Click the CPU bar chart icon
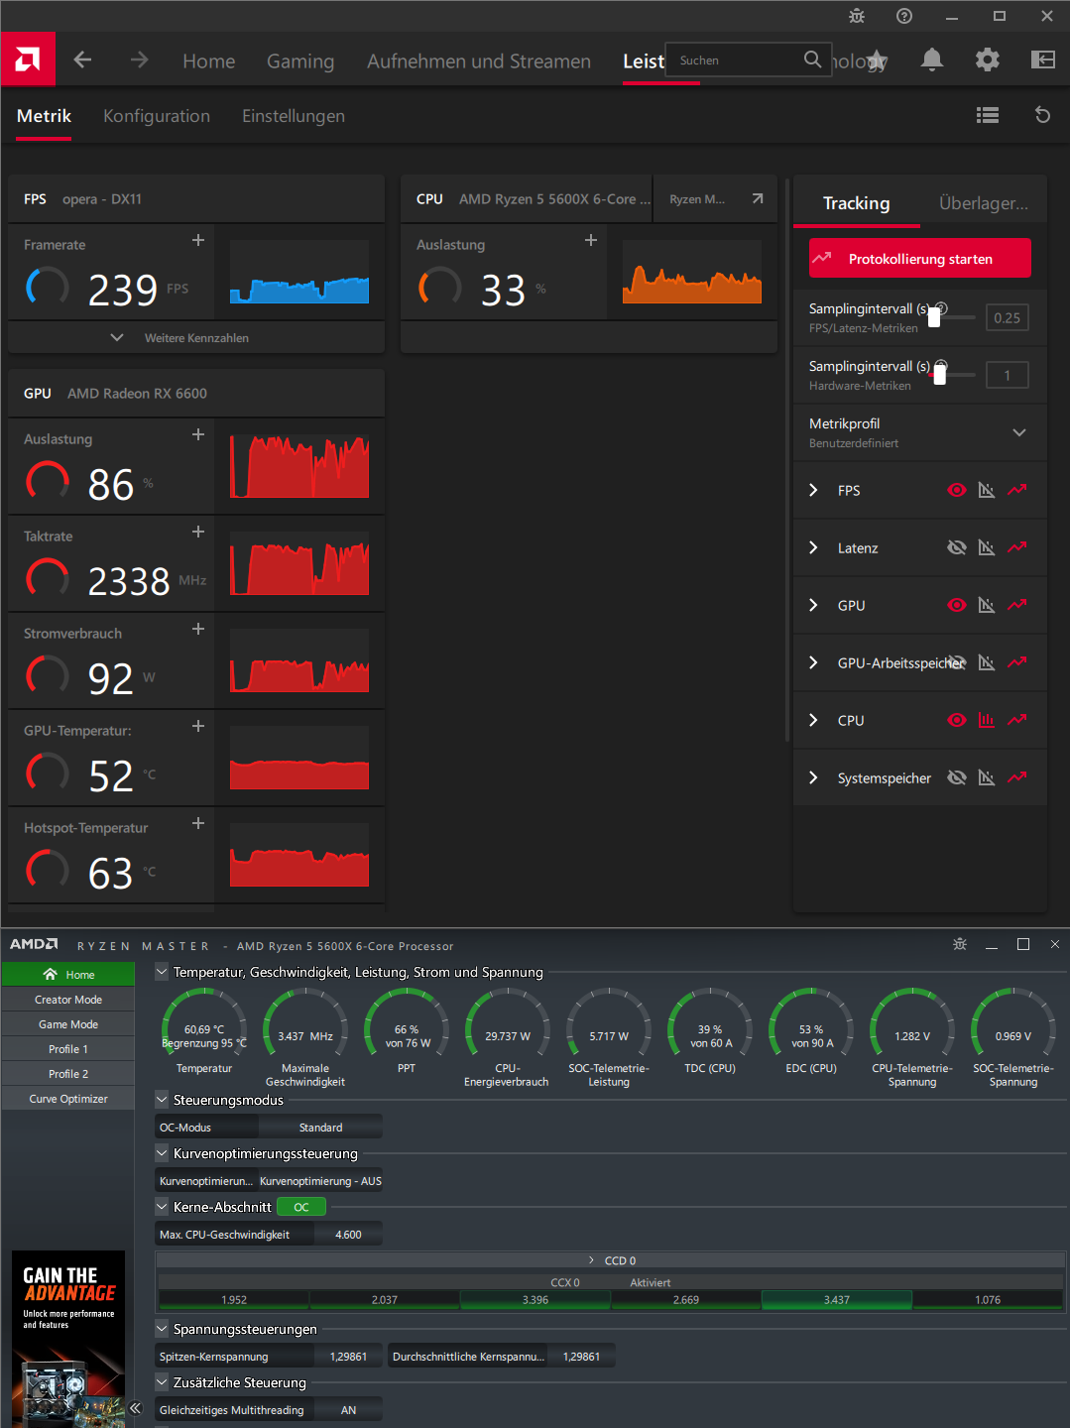The width and height of the screenshot is (1070, 1428). pyautogui.click(x=987, y=720)
